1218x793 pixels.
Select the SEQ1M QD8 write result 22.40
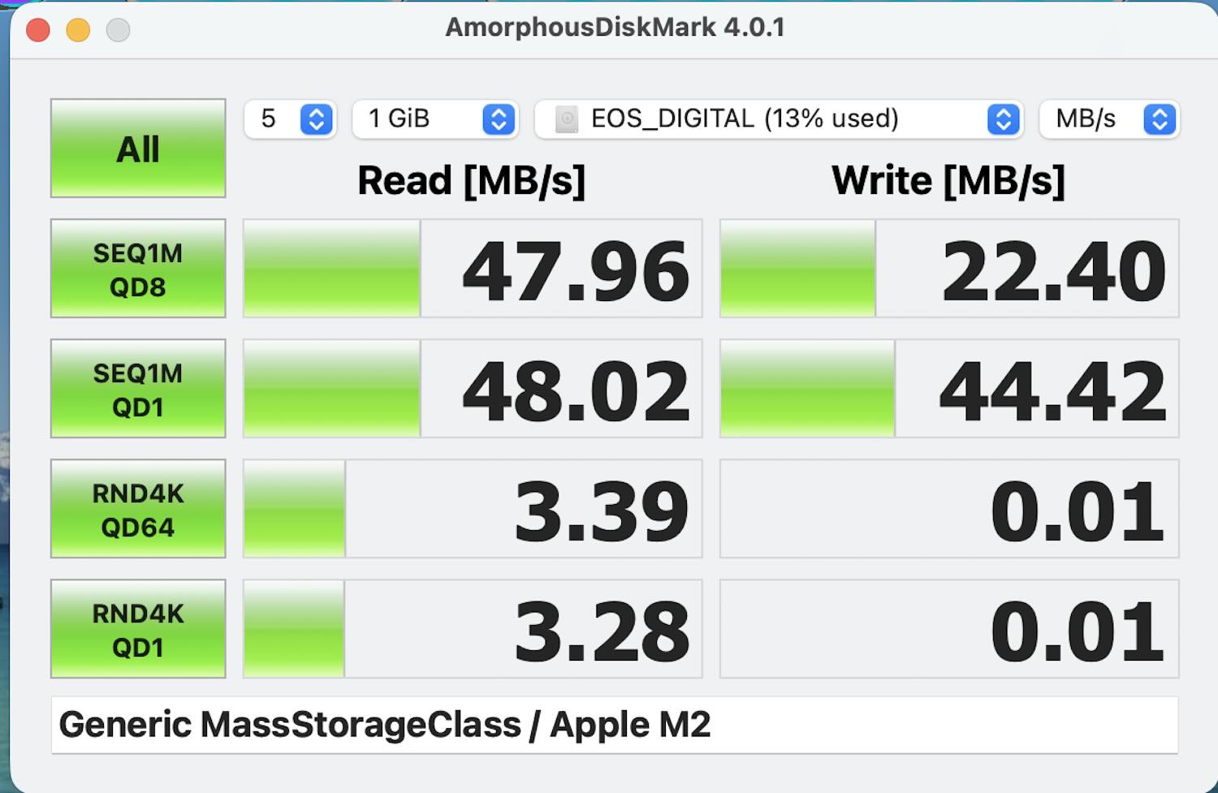coord(1053,270)
